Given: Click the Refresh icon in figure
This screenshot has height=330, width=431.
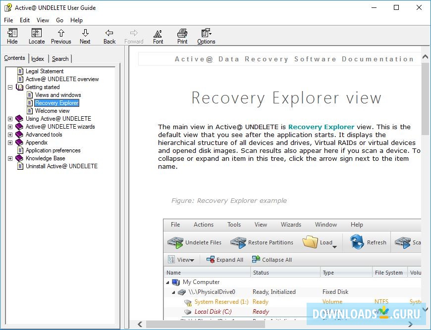Looking at the screenshot, I should click(x=357, y=242).
